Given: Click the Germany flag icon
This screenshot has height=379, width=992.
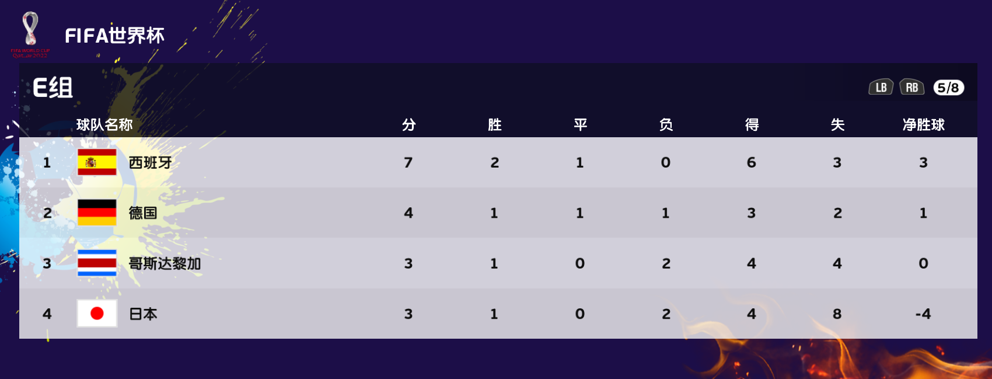Looking at the screenshot, I should point(97,213).
